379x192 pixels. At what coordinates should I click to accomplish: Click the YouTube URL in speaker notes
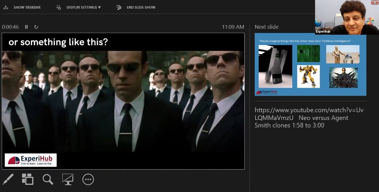[309, 110]
